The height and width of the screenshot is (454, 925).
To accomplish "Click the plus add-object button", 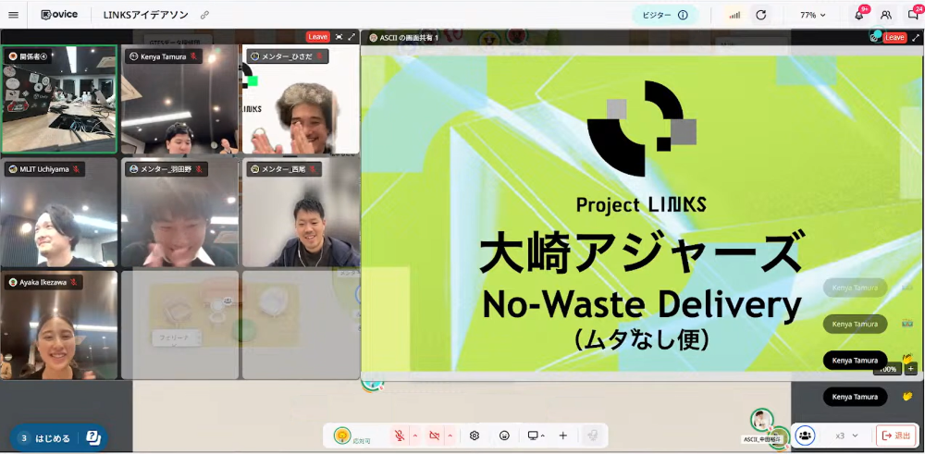I will point(562,436).
